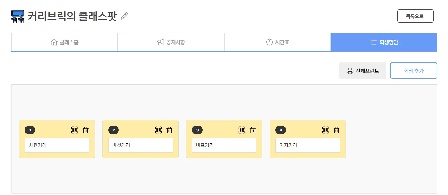
Task: Show QR code for student 버섯커리
Action: coord(158,130)
